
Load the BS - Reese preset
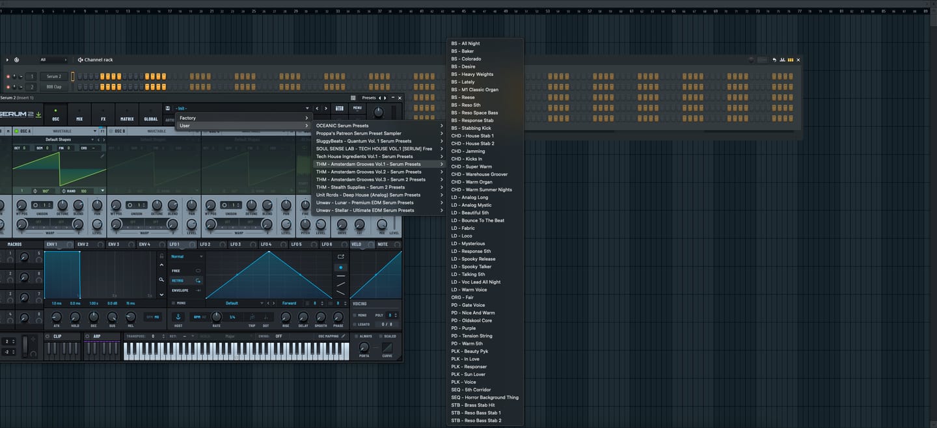[485, 98]
